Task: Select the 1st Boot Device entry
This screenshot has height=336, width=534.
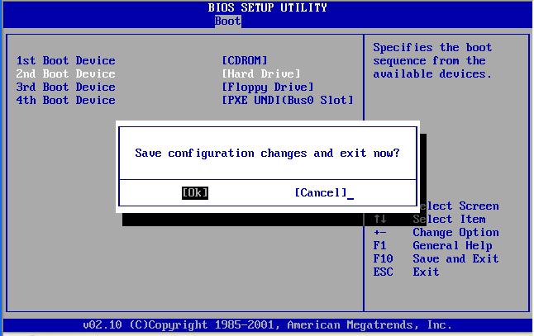Action: tap(66, 60)
